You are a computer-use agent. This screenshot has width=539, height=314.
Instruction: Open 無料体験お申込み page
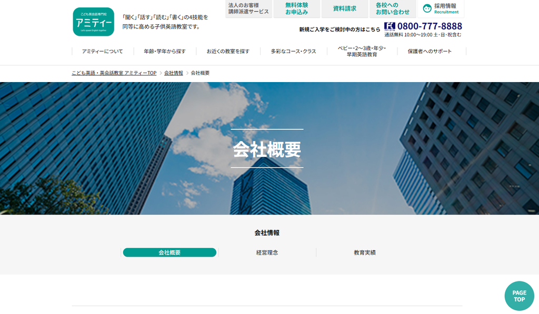(x=297, y=8)
